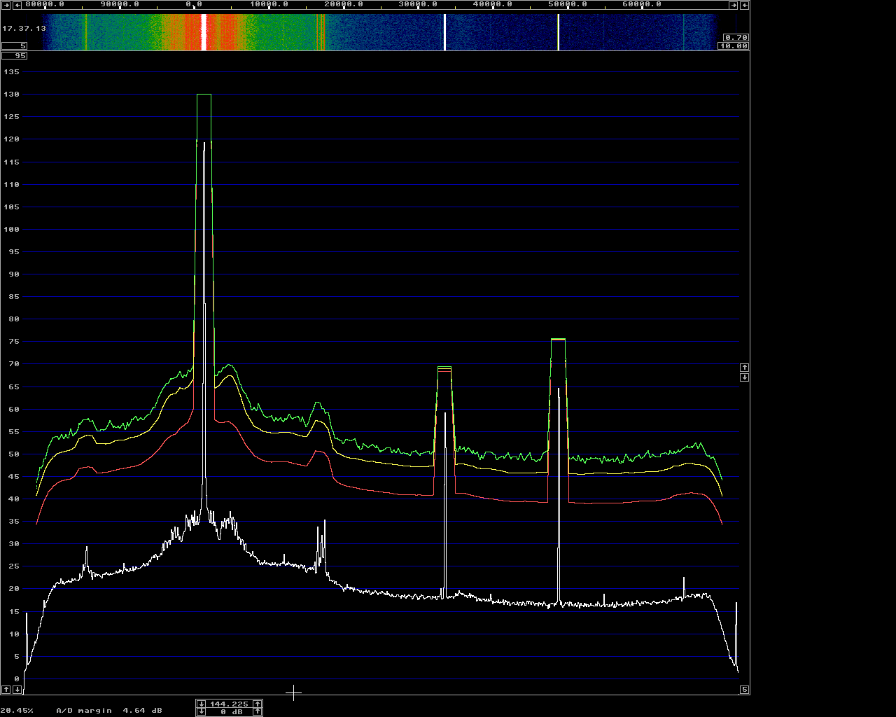896x717 pixels.
Task: Click the bright white carrier line in the waterfall
Action: [204, 32]
